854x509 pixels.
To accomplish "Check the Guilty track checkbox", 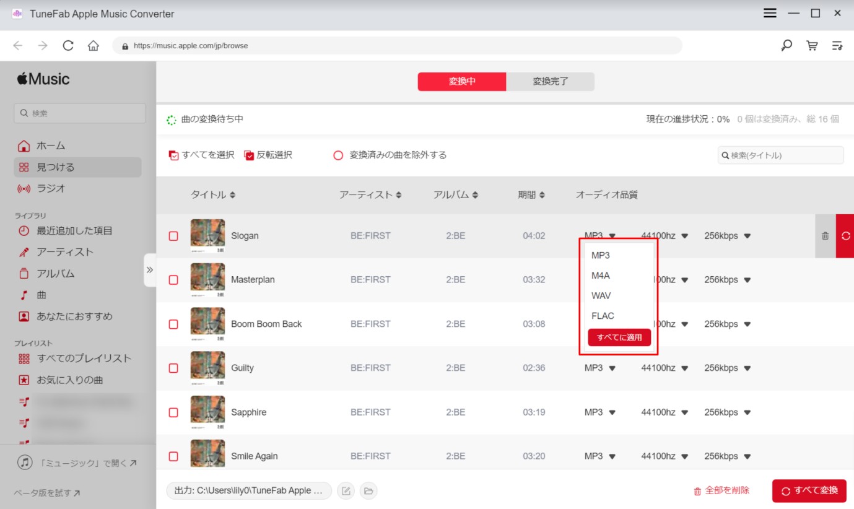I will (173, 368).
